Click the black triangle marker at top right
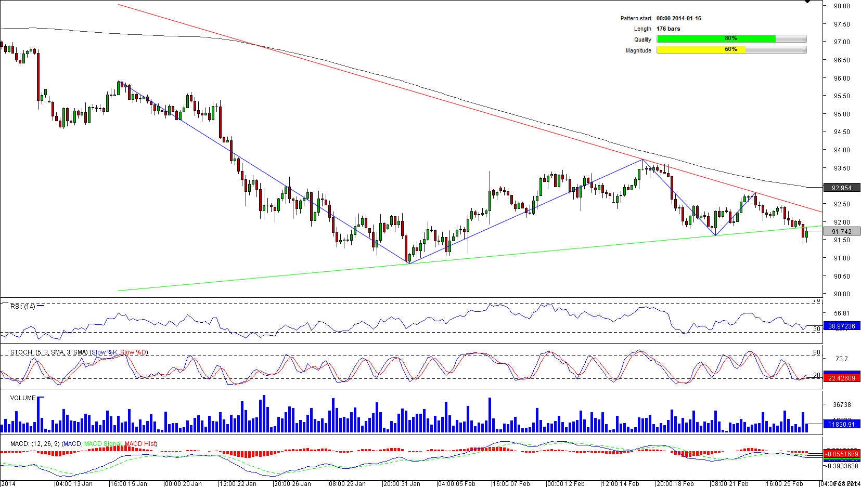 pos(807,2)
